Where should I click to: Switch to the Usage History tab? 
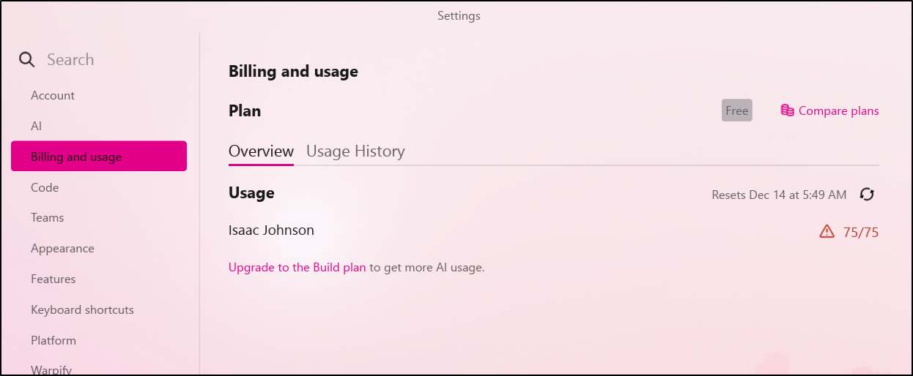355,151
